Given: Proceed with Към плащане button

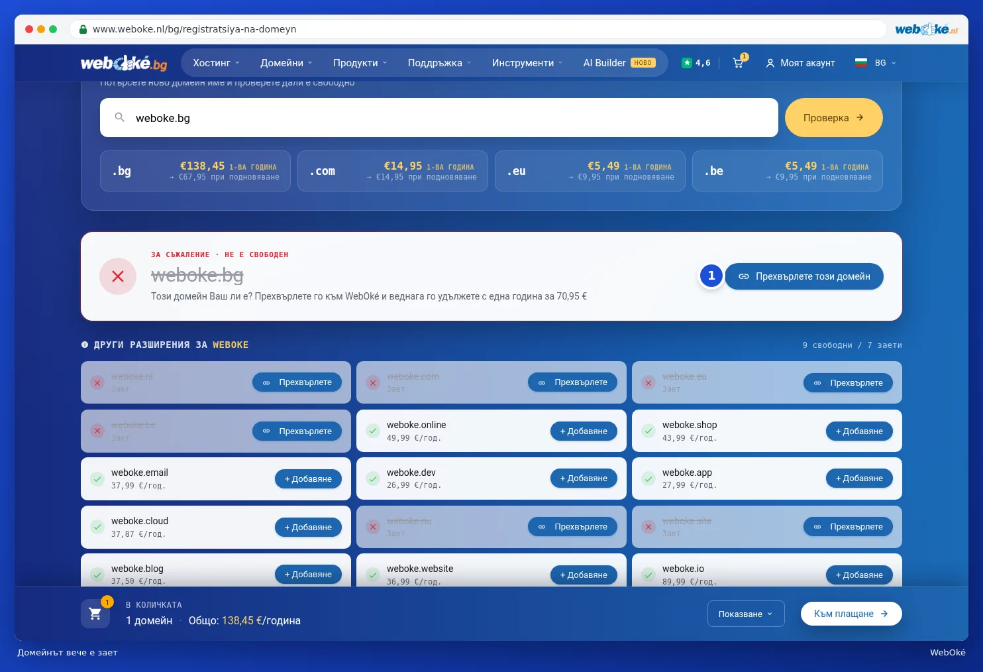Looking at the screenshot, I should (851, 614).
